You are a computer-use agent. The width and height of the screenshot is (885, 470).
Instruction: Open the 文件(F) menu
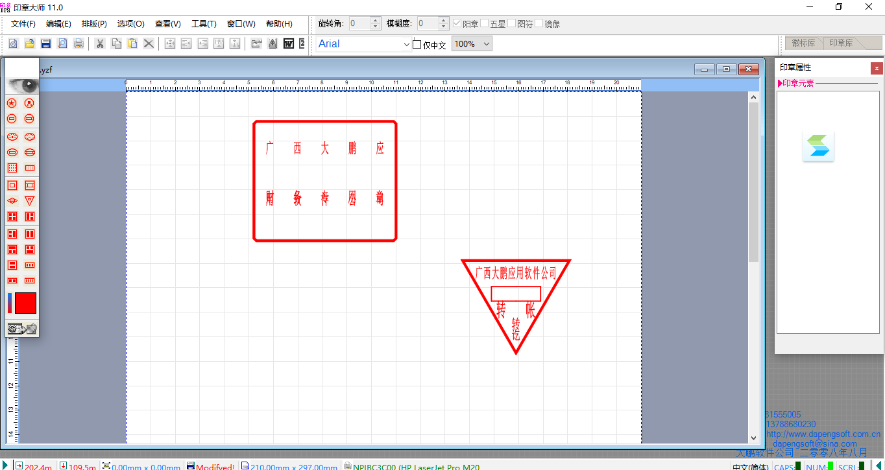point(23,24)
